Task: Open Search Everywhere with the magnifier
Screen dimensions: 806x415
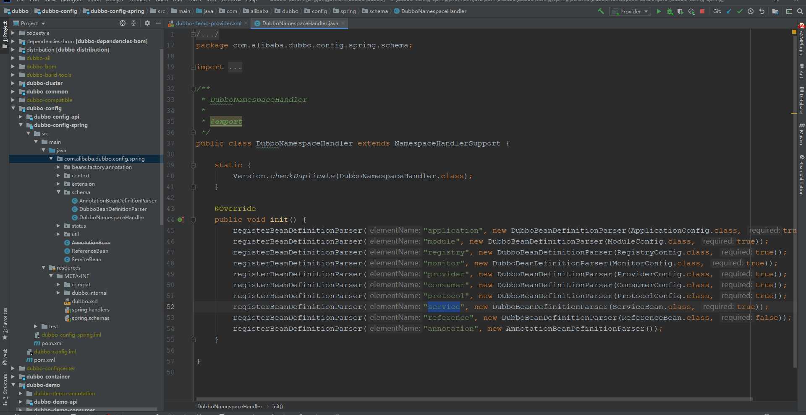Action: 800,11
